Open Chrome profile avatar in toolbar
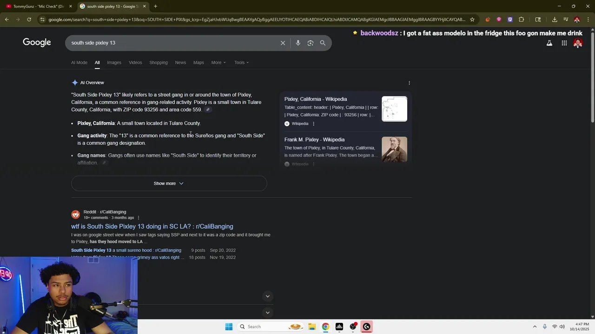The image size is (595, 334). (x=577, y=19)
